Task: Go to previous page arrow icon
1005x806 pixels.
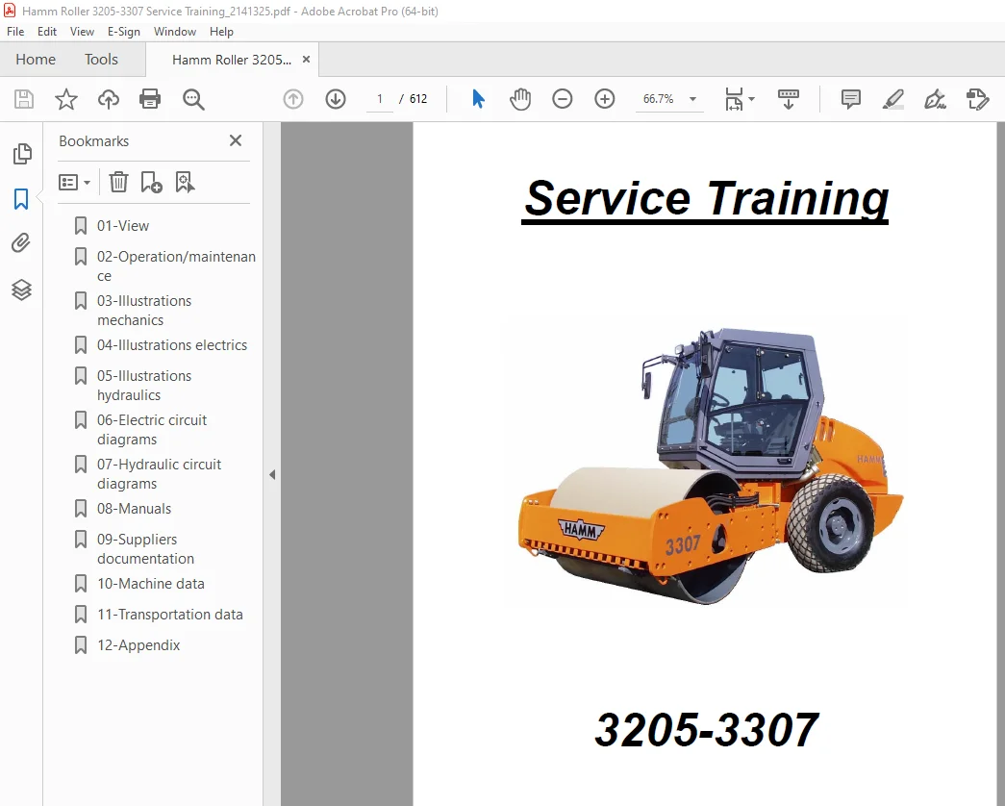Action: [293, 99]
